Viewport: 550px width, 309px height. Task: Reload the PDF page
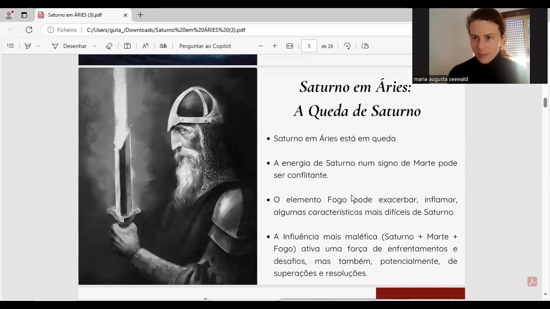29,30
